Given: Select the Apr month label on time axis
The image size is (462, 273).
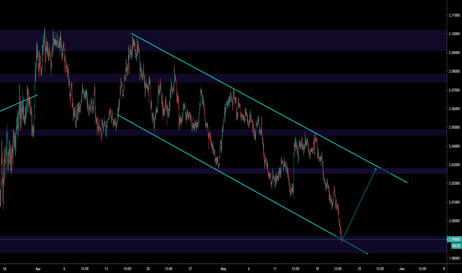Looking at the screenshot, I should pos(38,269).
